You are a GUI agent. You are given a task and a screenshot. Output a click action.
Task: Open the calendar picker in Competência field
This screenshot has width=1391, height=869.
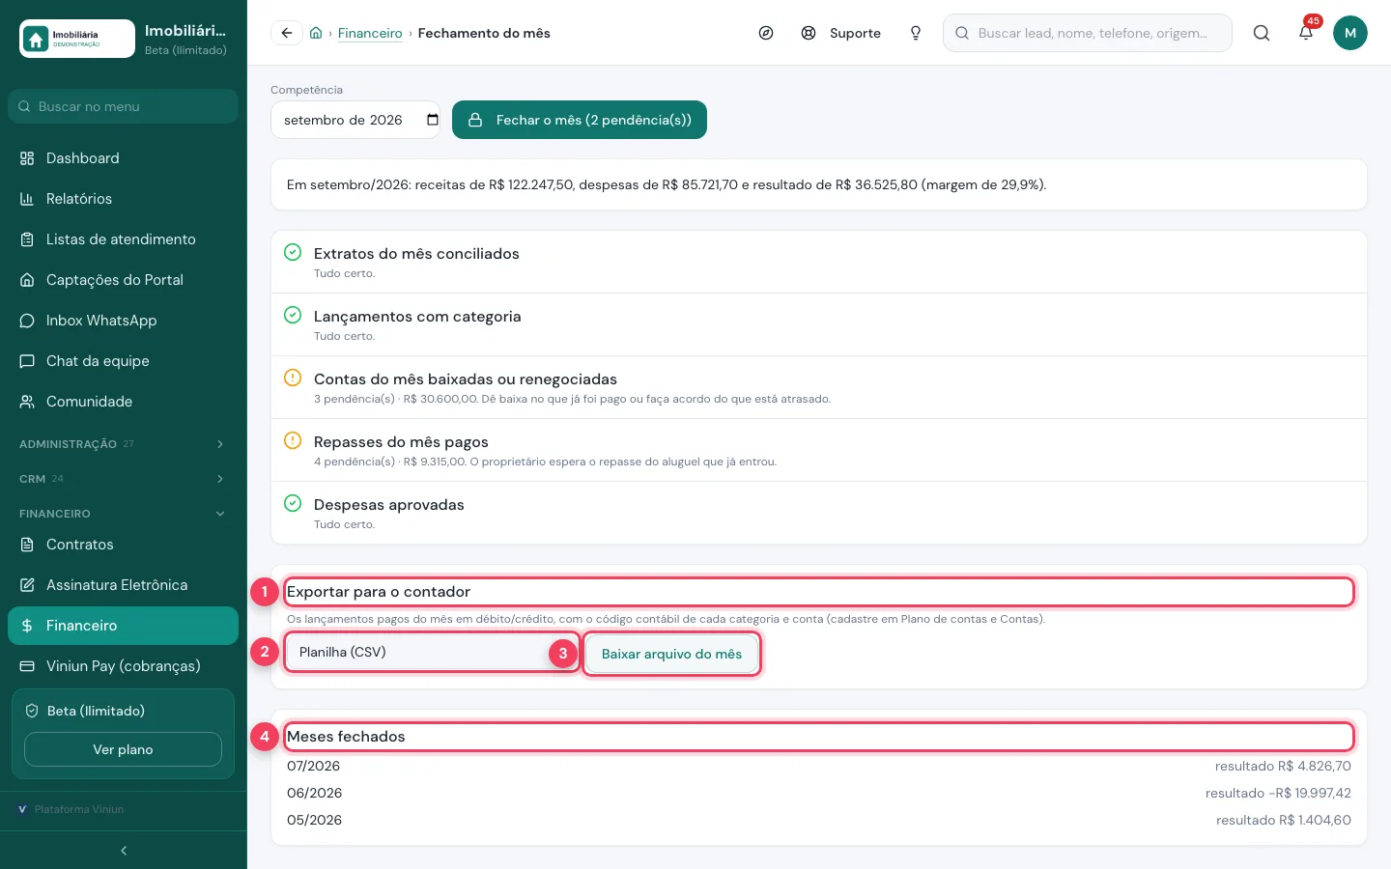point(433,120)
